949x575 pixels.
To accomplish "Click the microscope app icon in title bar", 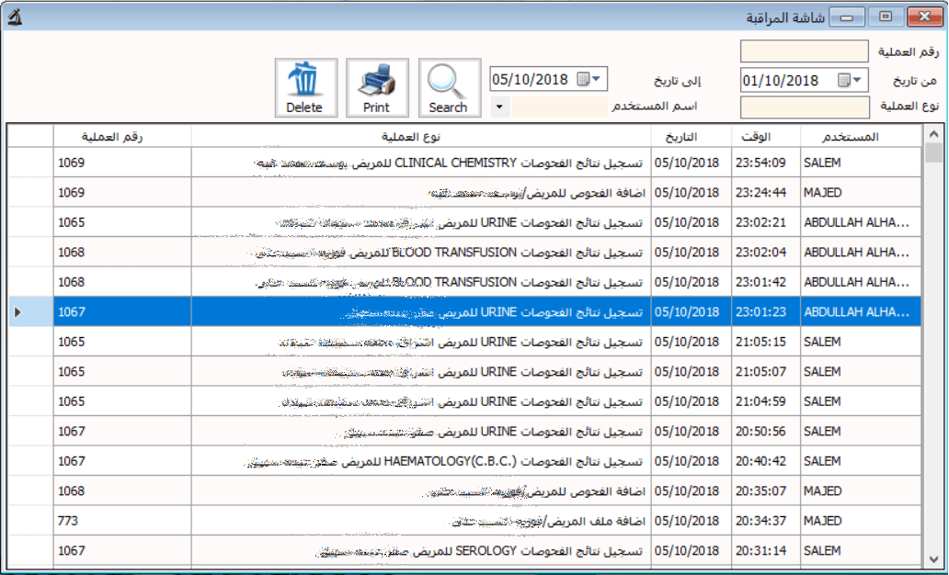I will pos(15,17).
